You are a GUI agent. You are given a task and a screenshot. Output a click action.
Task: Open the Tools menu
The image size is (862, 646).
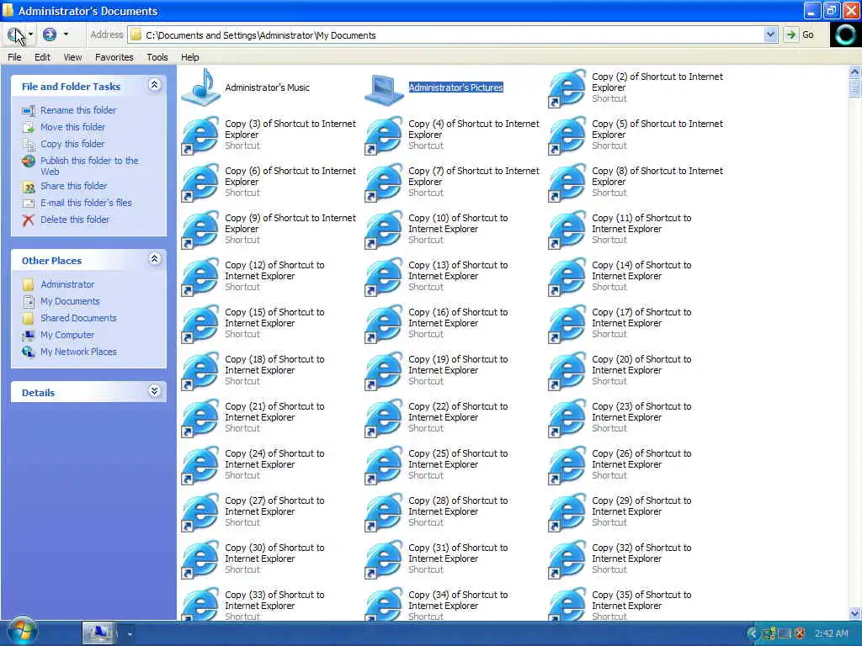click(157, 57)
